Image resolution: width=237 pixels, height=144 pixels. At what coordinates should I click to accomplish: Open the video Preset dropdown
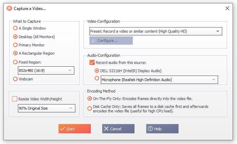[x=156, y=31]
